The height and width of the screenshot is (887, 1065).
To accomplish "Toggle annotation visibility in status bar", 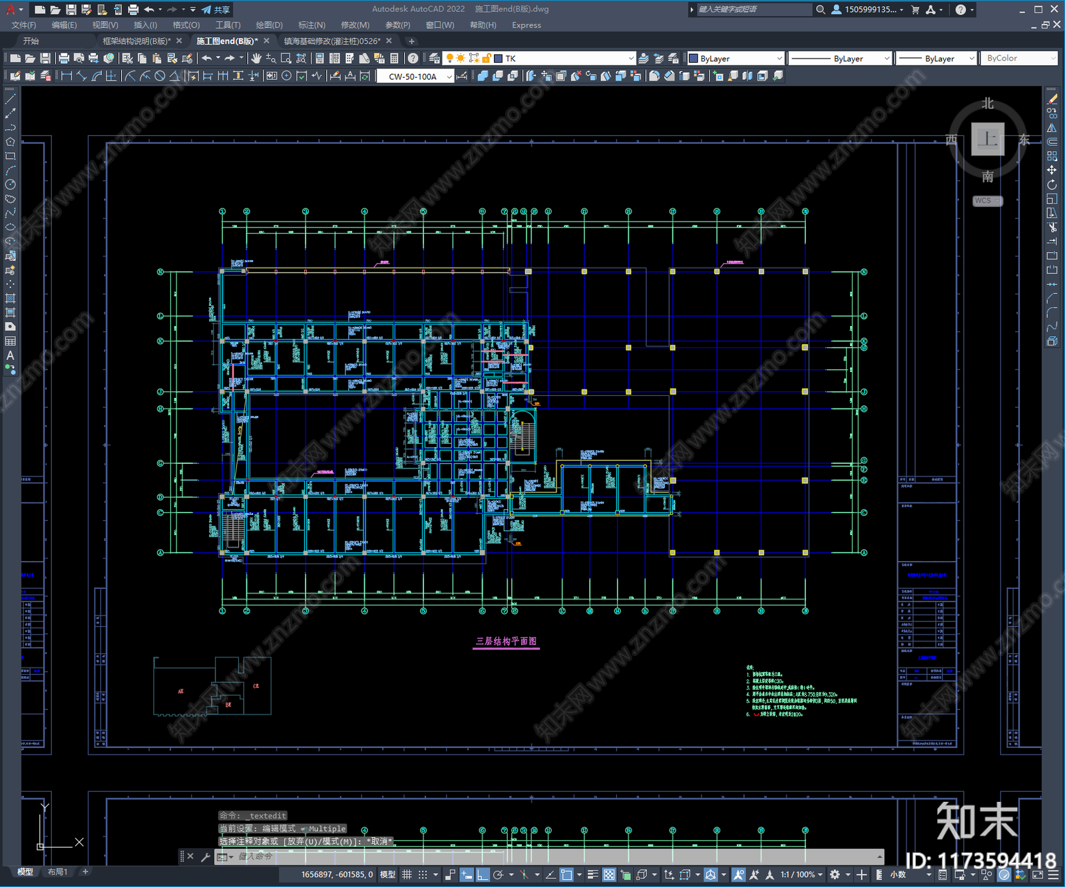I will (739, 874).
